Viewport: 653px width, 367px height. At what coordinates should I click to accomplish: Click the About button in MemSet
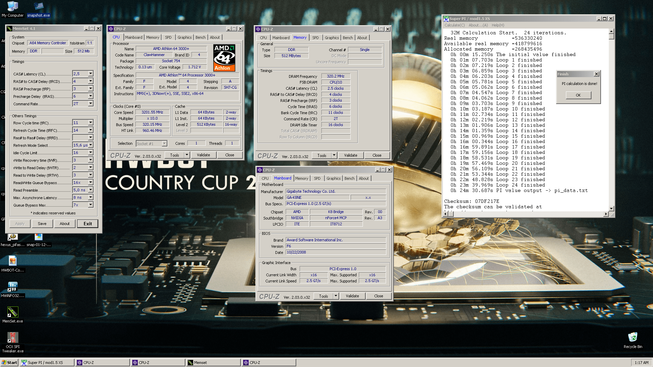(x=65, y=224)
